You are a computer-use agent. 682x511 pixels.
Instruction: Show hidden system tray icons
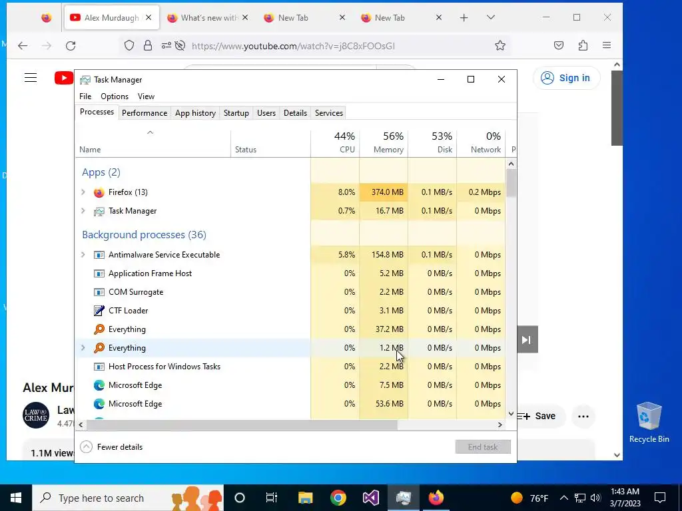coord(563,498)
